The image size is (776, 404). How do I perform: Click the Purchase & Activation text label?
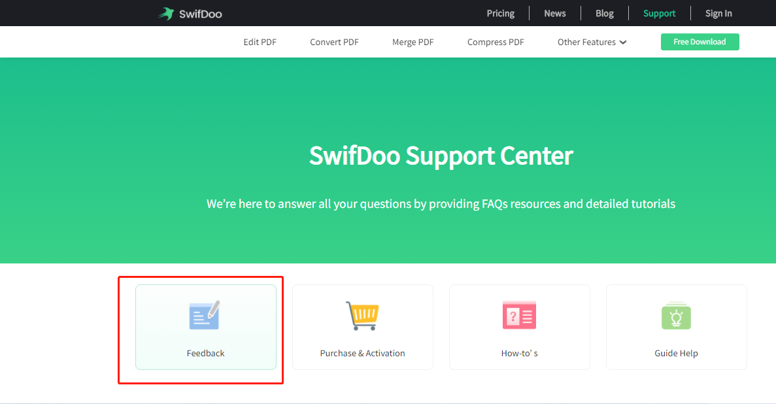pos(362,354)
